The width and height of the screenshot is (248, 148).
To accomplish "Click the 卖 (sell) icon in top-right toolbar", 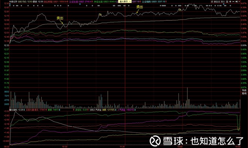I will (212, 2).
